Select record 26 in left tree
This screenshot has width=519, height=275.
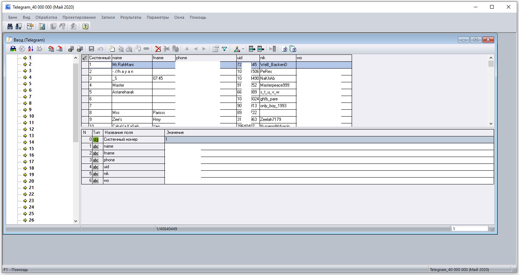tap(31, 220)
